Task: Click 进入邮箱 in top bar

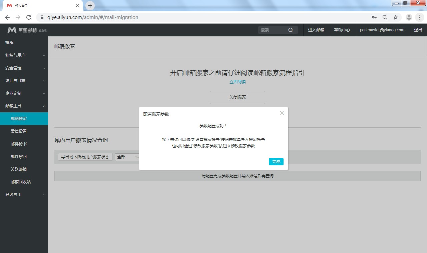Action: [316, 30]
